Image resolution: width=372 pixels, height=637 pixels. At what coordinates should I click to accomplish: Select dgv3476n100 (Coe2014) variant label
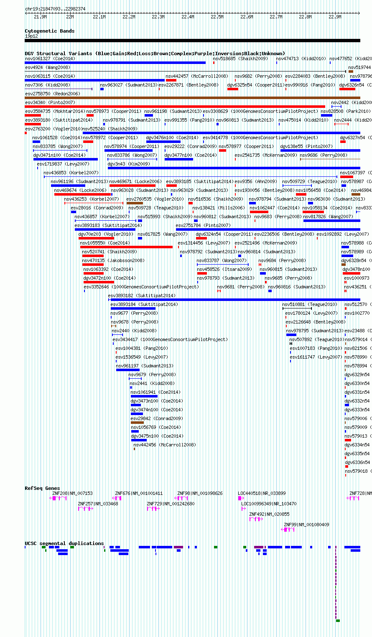[172, 138]
